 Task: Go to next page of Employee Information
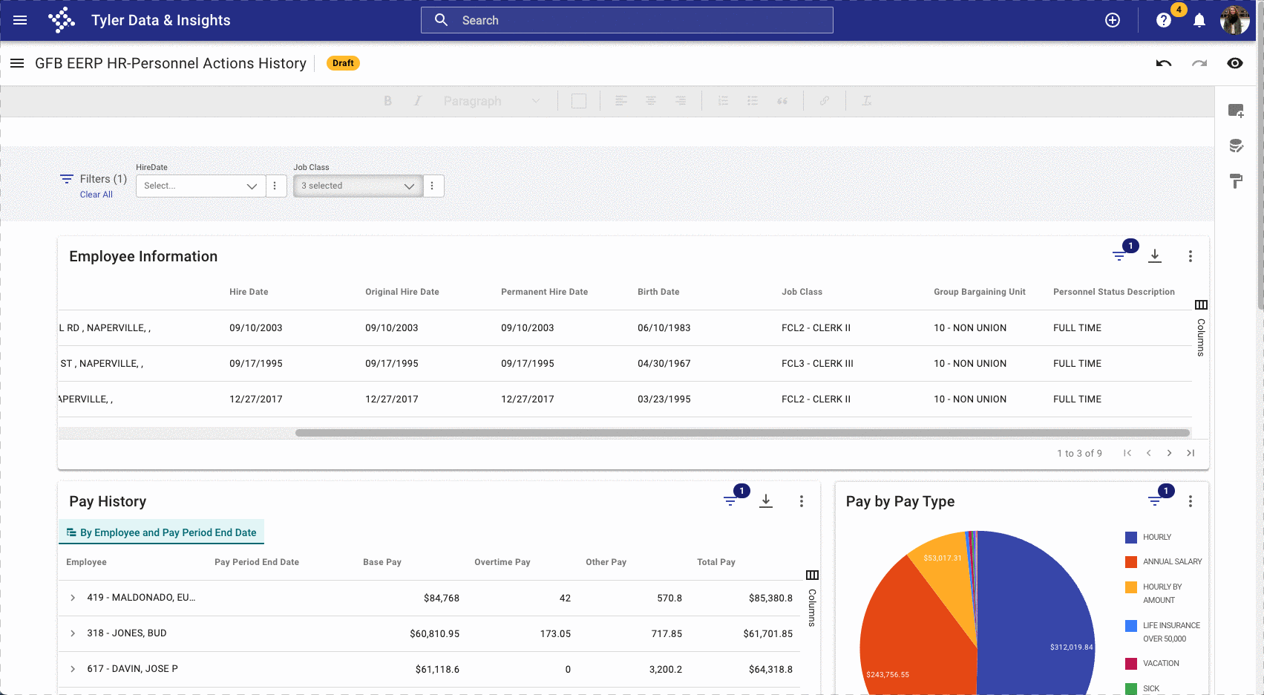click(1169, 453)
